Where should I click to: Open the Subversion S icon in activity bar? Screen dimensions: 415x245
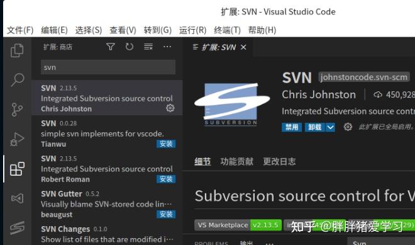point(17,228)
